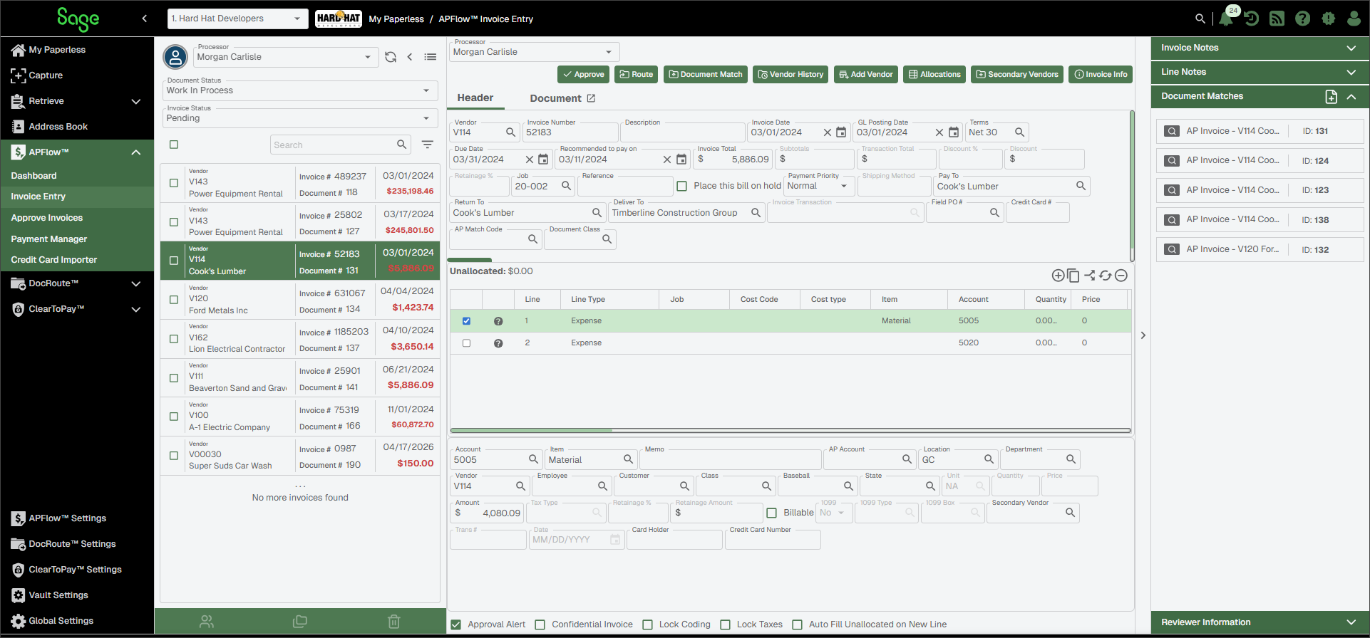Open the RSS feed icon in top bar
This screenshot has height=638, width=1370.
click(x=1277, y=19)
